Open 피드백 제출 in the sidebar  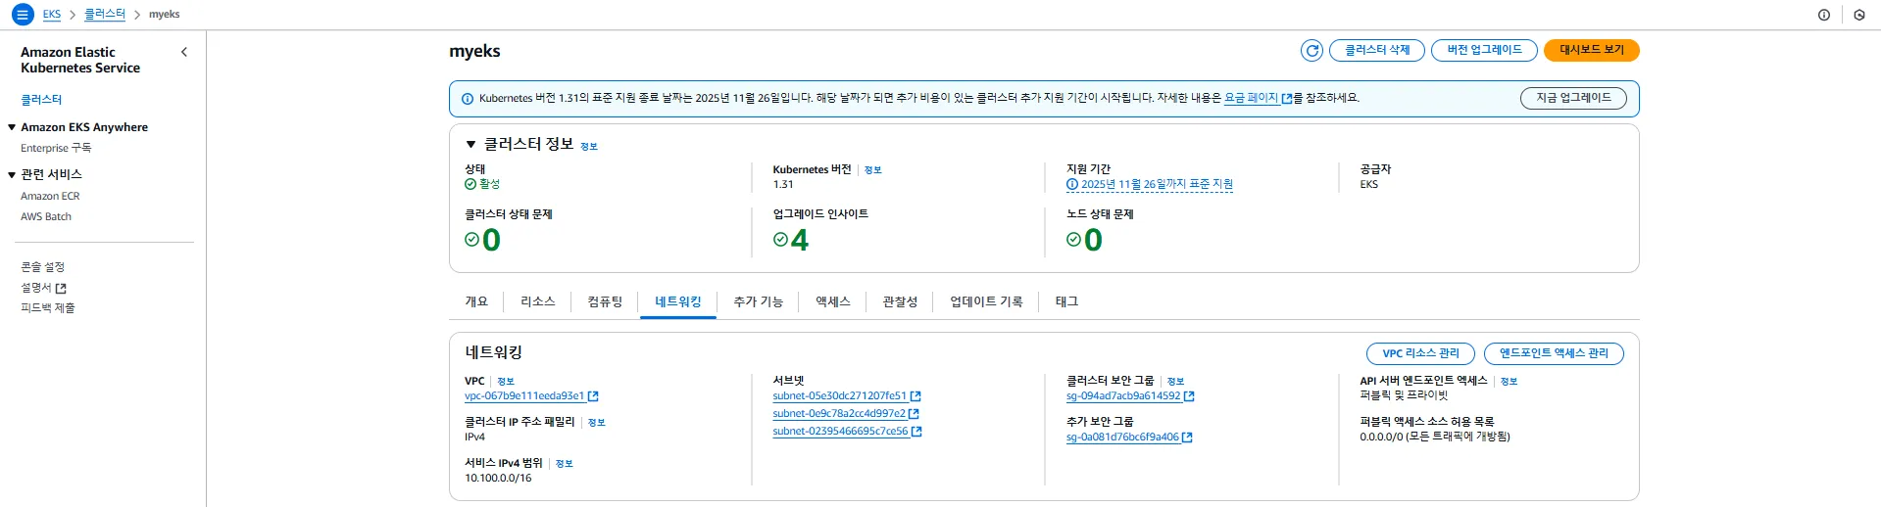coord(48,308)
